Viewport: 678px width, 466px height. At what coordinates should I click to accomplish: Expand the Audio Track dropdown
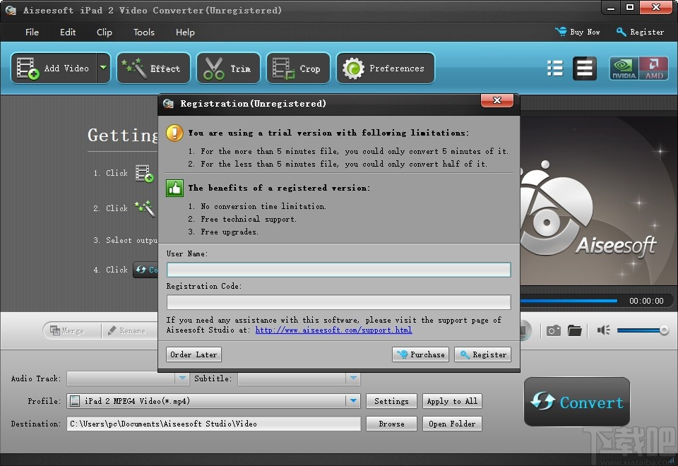pos(182,378)
